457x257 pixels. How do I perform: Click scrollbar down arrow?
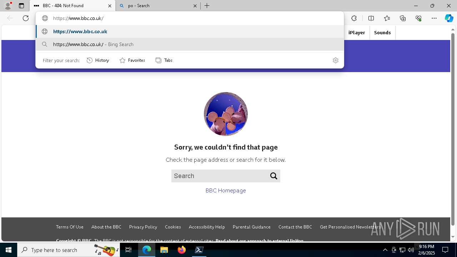click(453, 237)
